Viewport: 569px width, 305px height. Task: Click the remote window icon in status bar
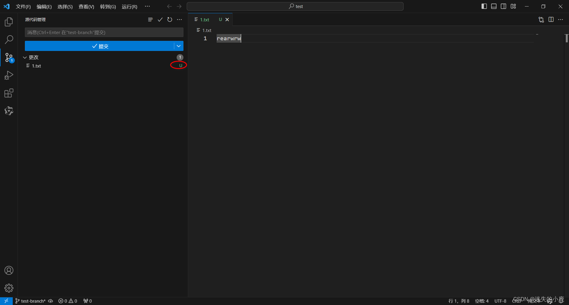[x=6, y=301]
